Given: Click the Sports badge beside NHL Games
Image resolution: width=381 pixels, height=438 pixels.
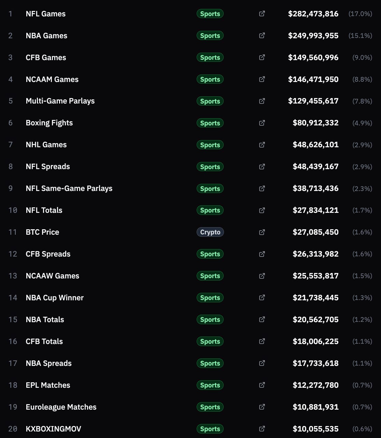Looking at the screenshot, I should click(210, 145).
